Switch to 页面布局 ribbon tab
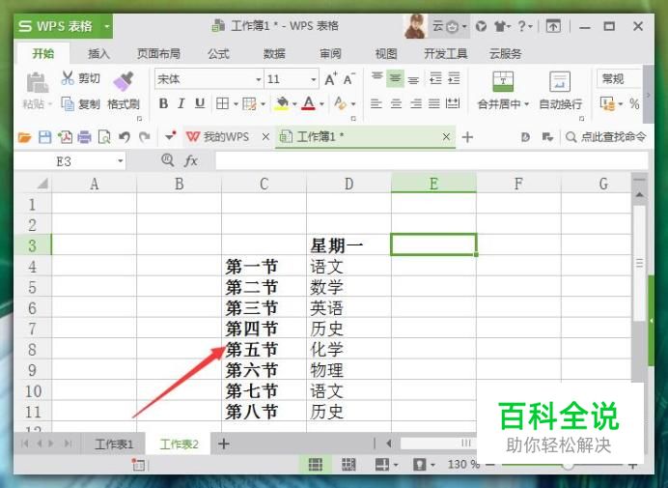668x488 pixels. pos(158,54)
